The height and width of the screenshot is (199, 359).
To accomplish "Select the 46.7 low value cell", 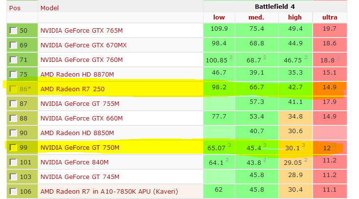I will click(x=219, y=74).
